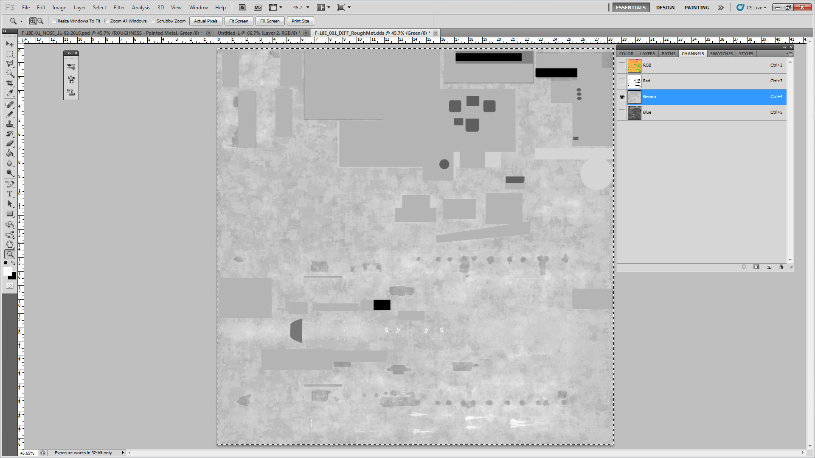
Task: Select the Move tool
Action: click(x=10, y=44)
